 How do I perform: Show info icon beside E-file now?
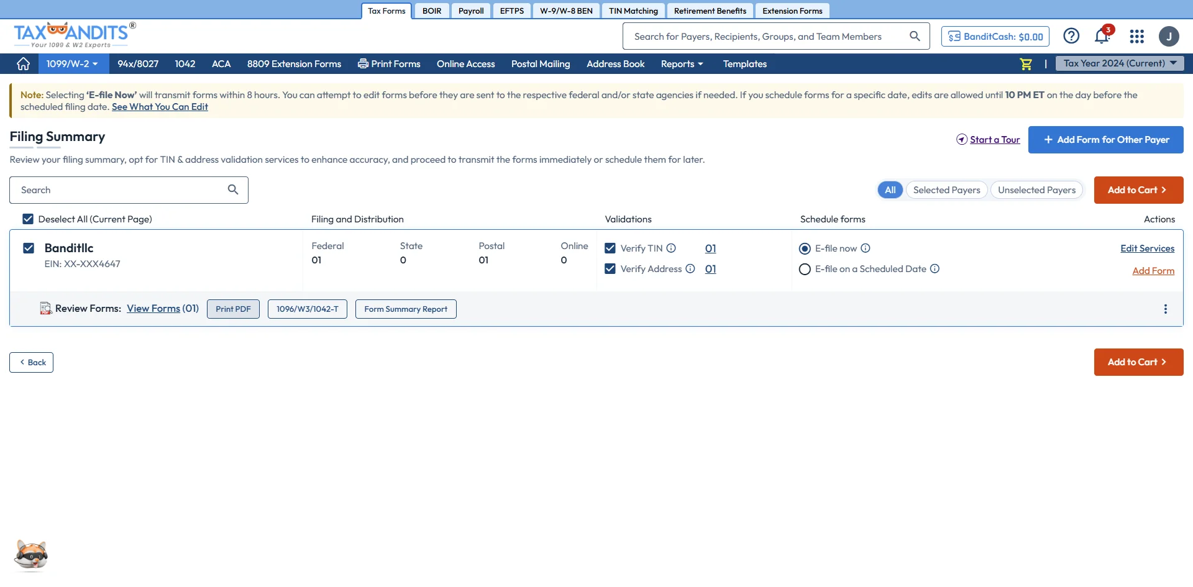(866, 248)
